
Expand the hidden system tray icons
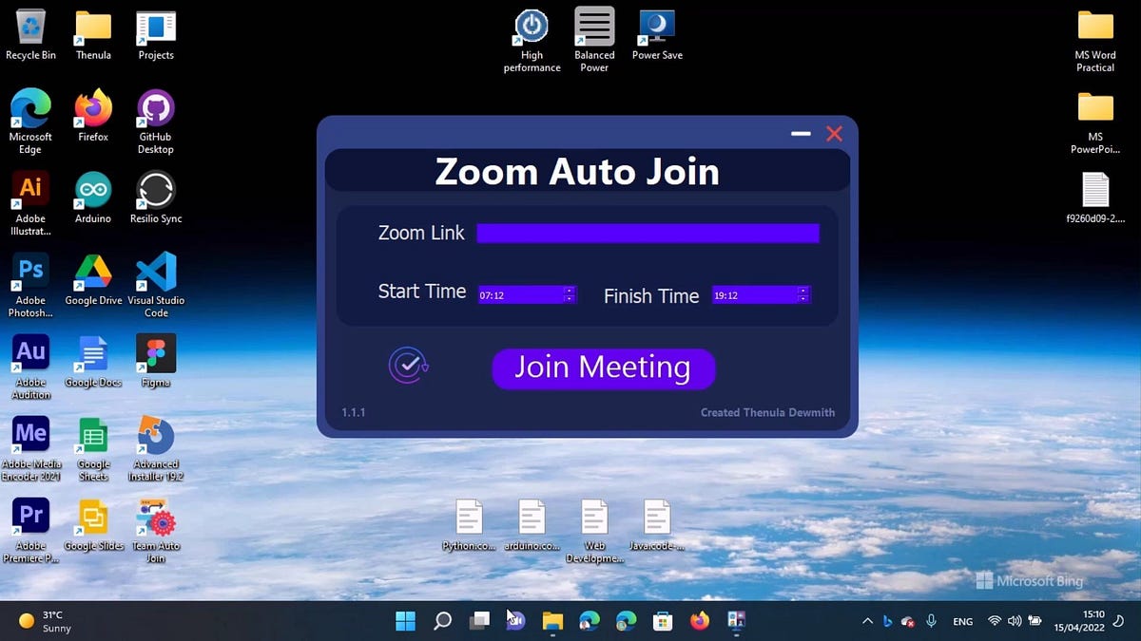coord(867,621)
